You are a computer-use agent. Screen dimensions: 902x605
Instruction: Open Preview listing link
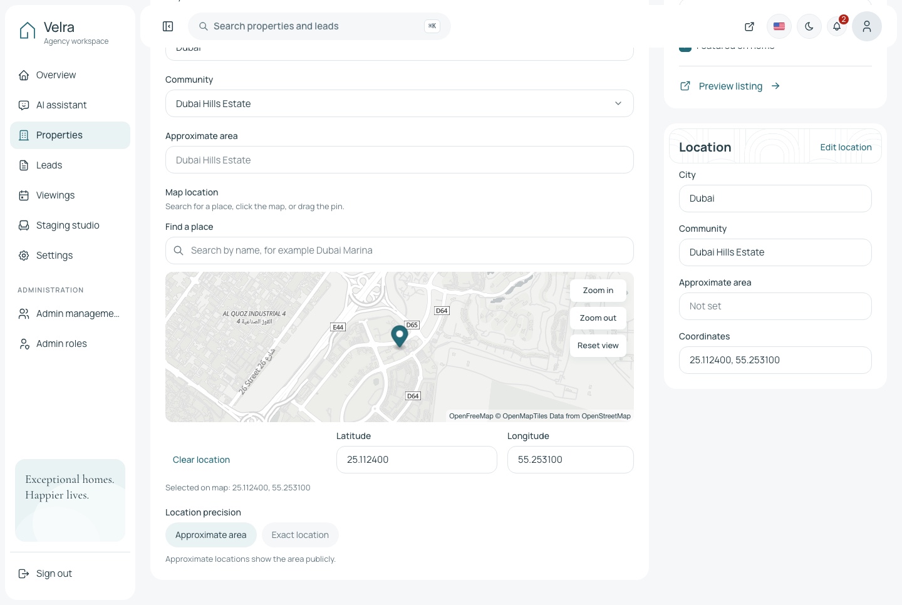pos(730,86)
